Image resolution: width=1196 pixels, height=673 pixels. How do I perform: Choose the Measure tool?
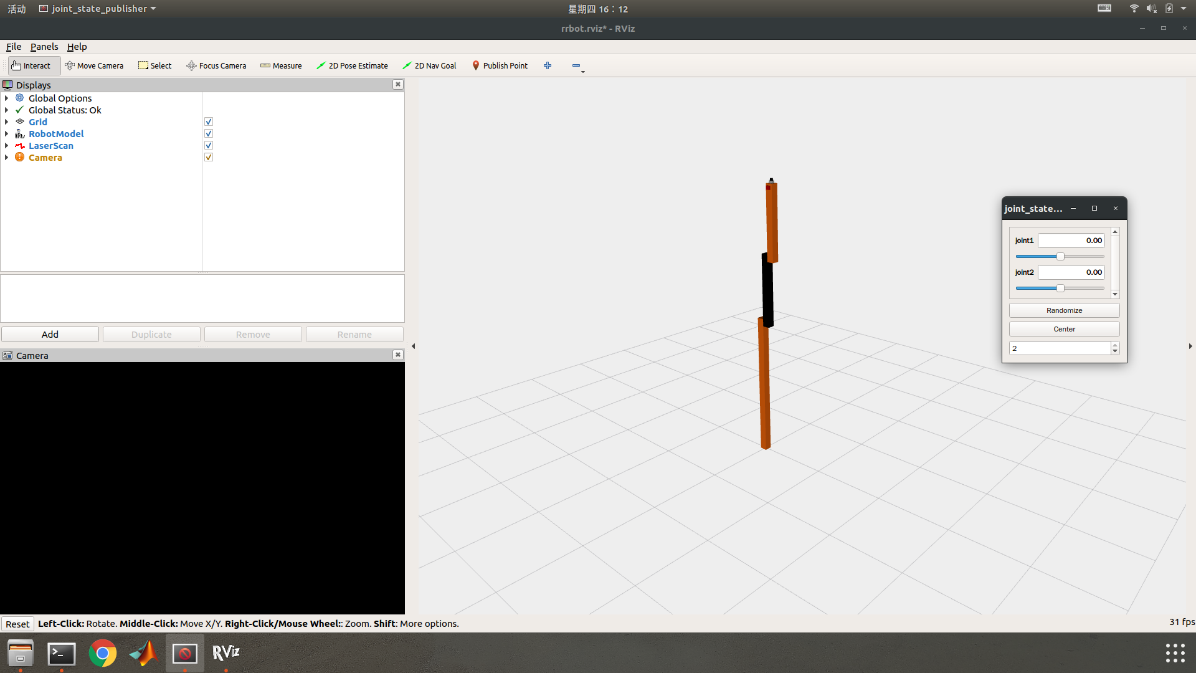pyautogui.click(x=281, y=65)
